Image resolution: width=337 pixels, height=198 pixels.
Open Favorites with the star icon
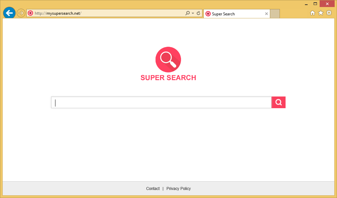[321, 13]
